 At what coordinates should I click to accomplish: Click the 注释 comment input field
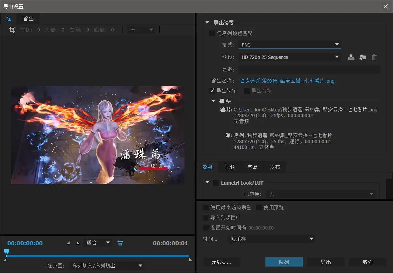pyautogui.click(x=309, y=70)
